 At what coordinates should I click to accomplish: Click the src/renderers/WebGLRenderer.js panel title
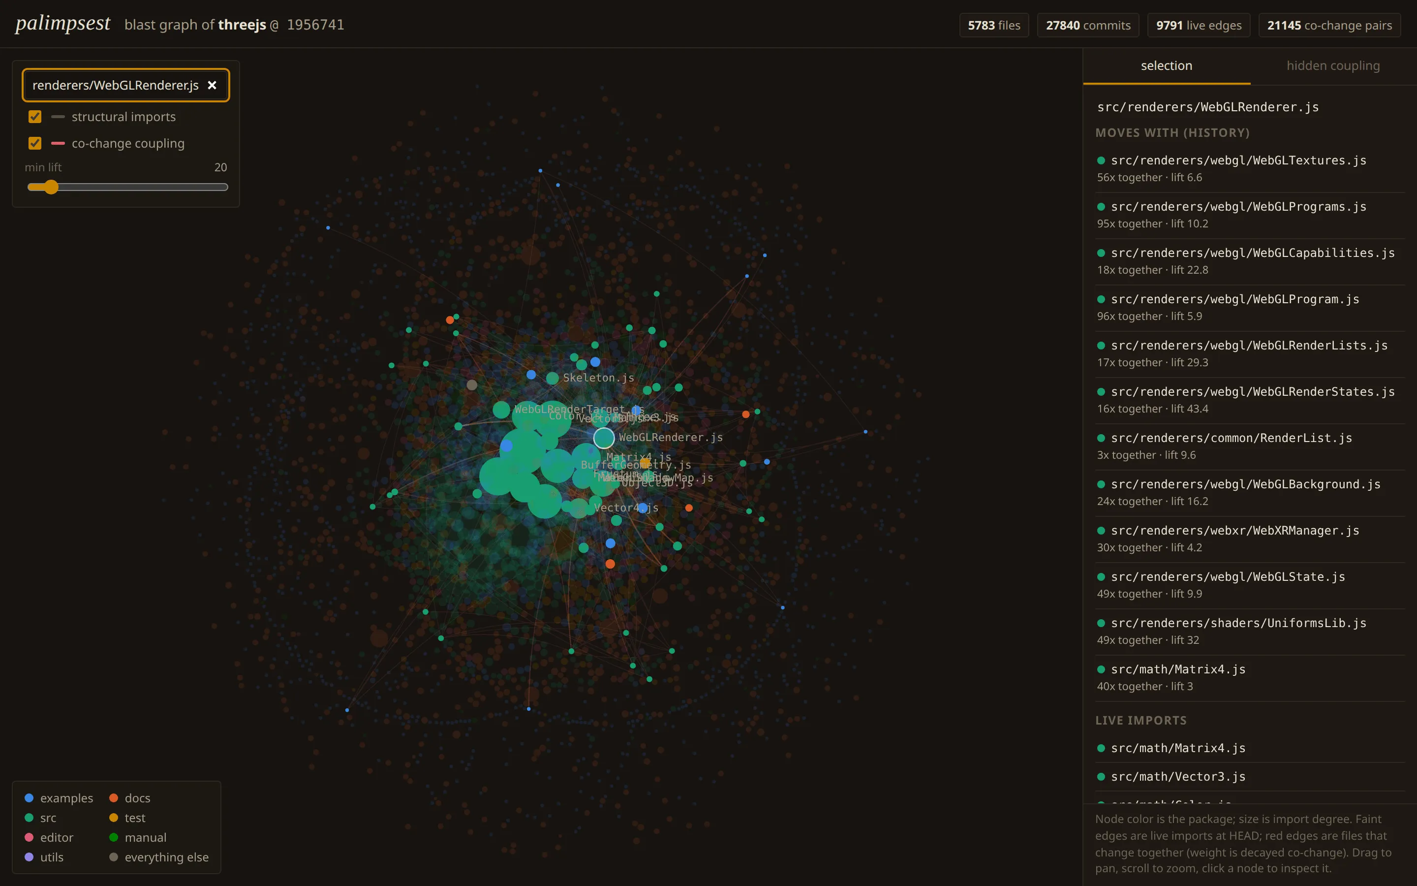point(1208,107)
